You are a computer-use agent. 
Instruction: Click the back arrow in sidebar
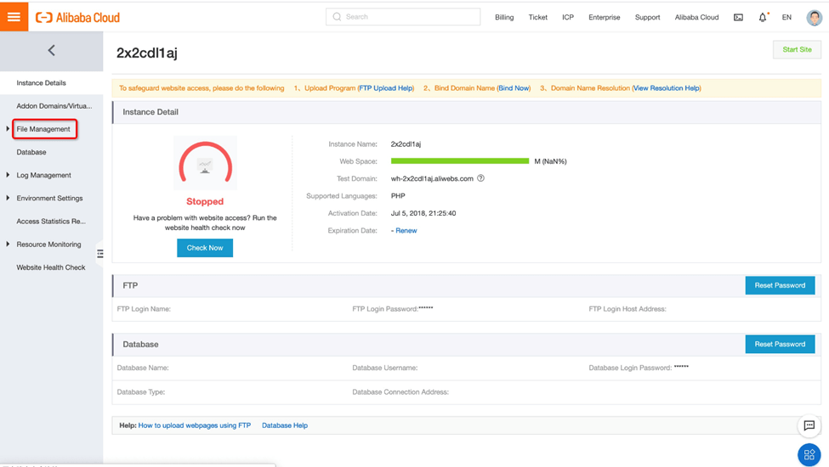coord(51,51)
